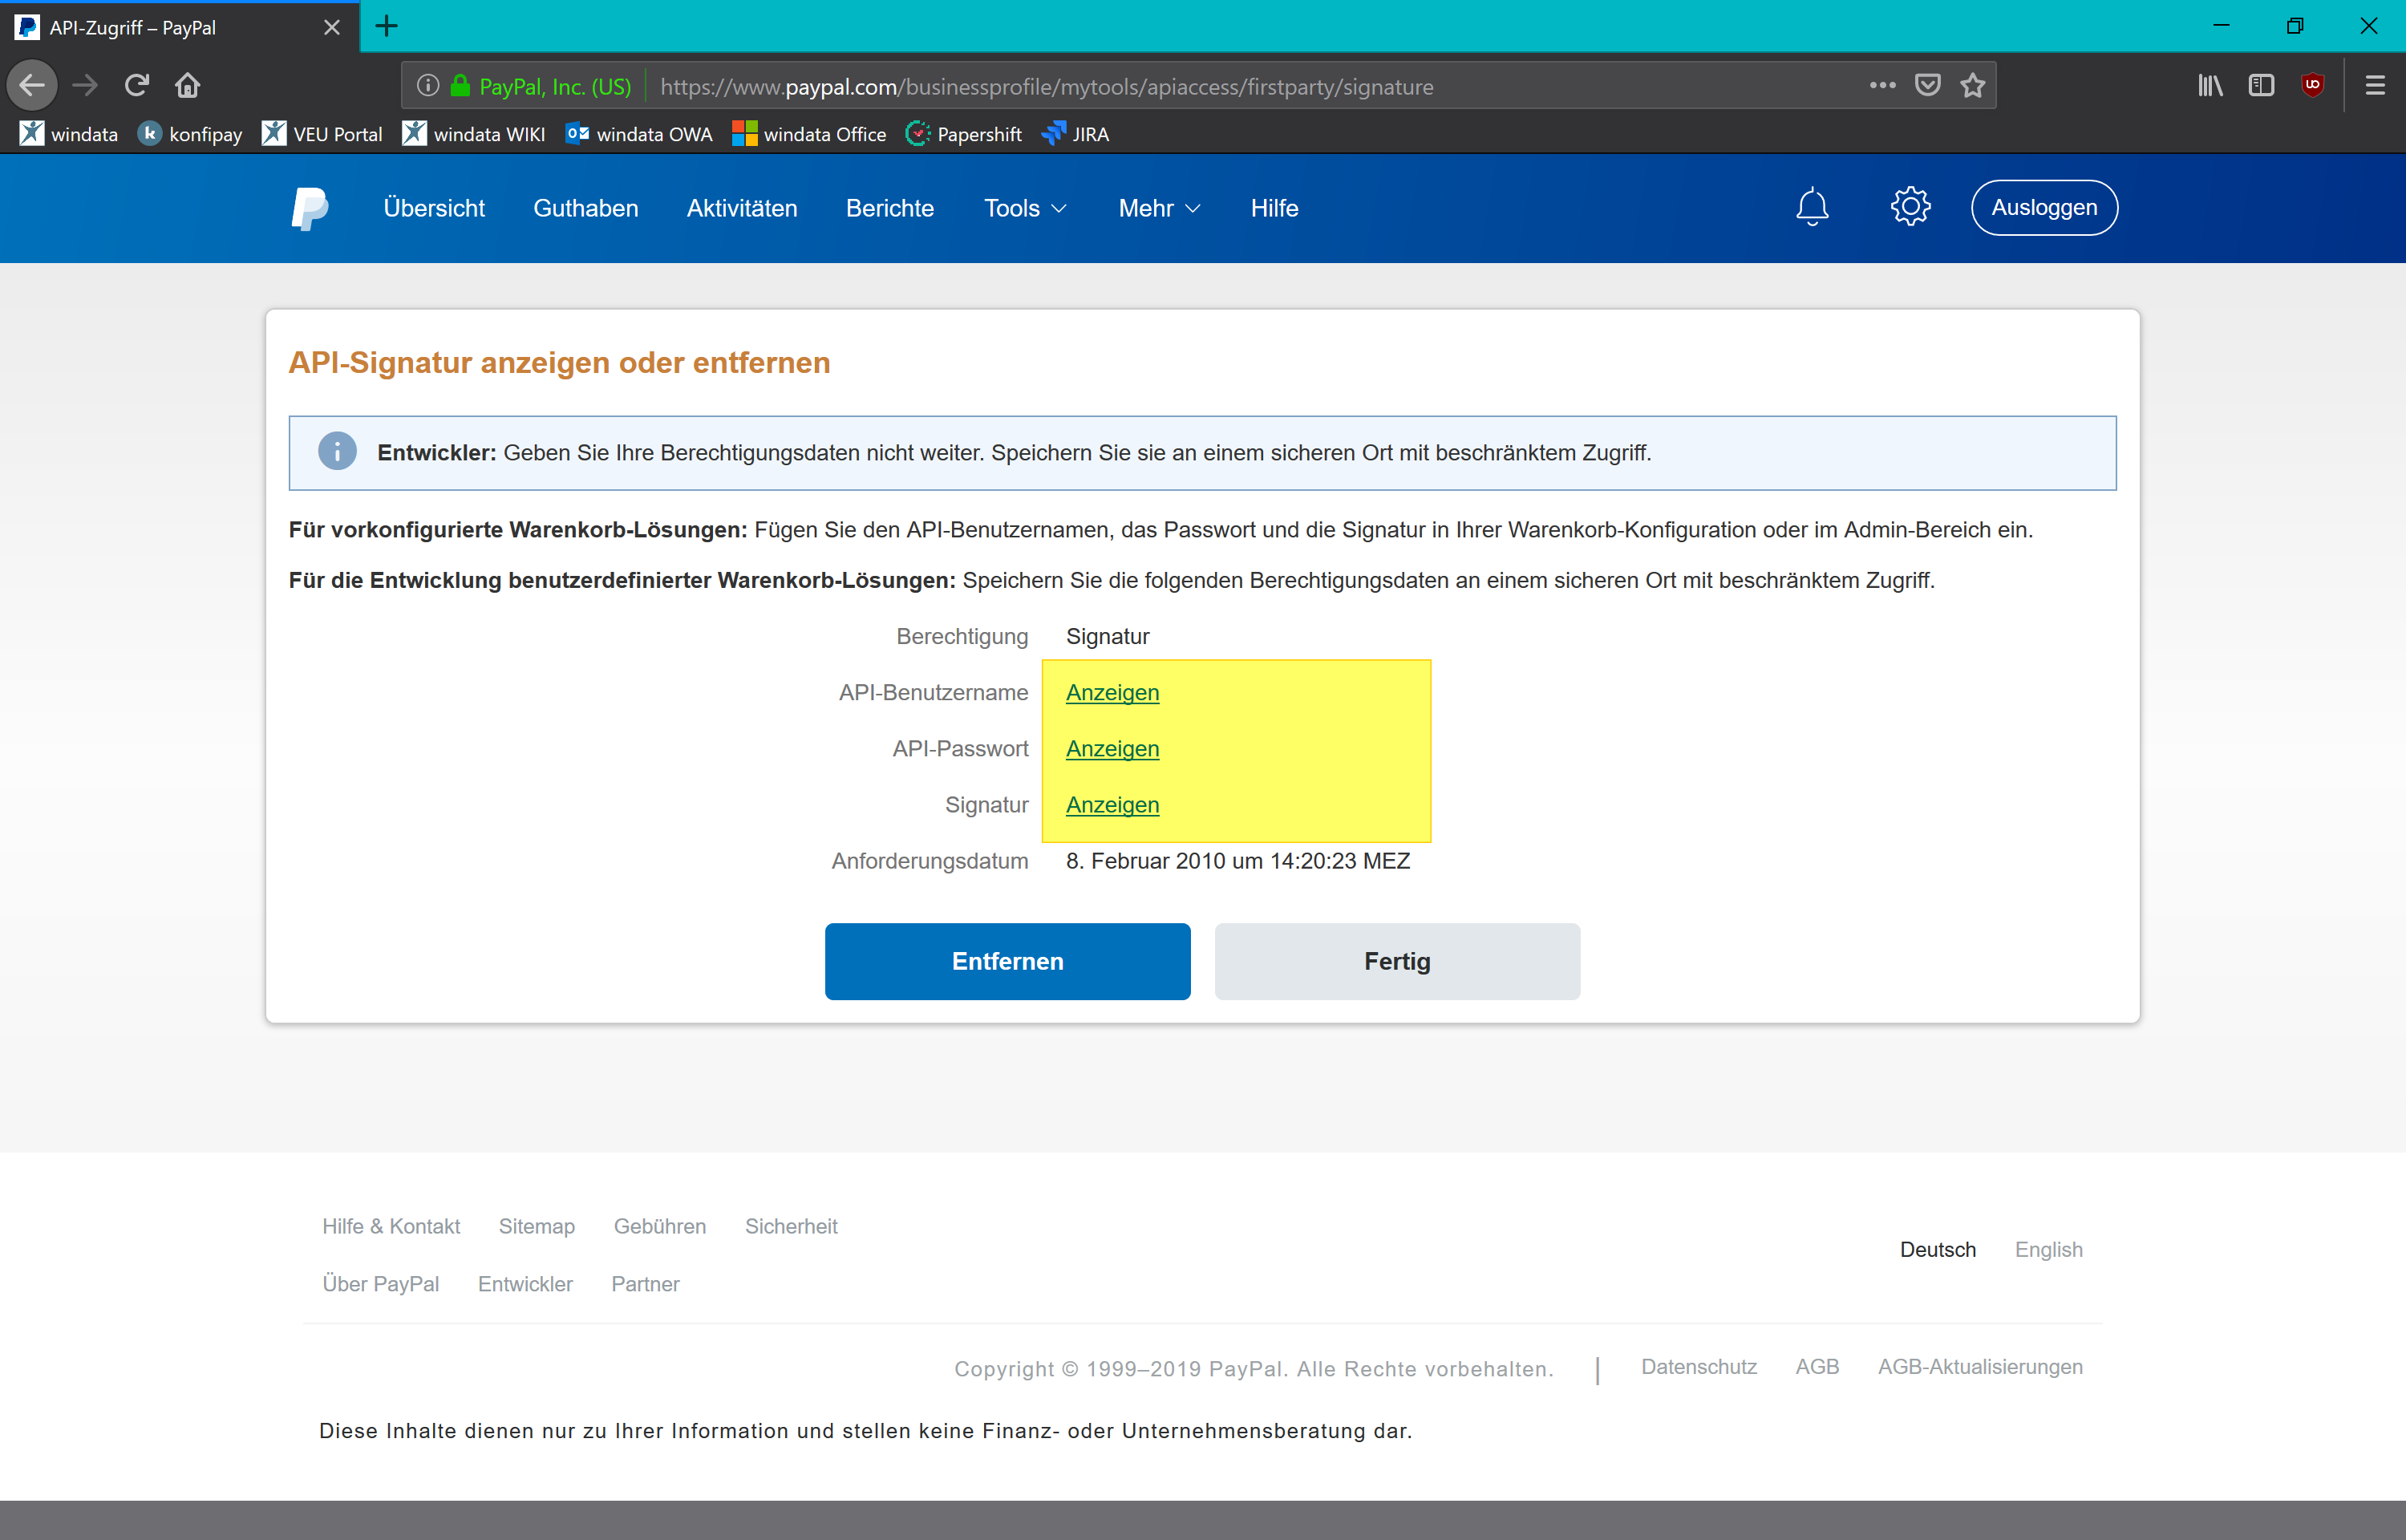
Task: Open the JIRA bookmark
Action: (x=1075, y=134)
